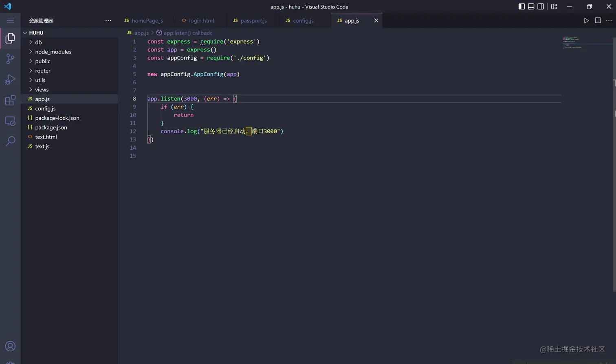The width and height of the screenshot is (616, 364).
Task: Click the Run Code play icon
Action: click(x=586, y=20)
